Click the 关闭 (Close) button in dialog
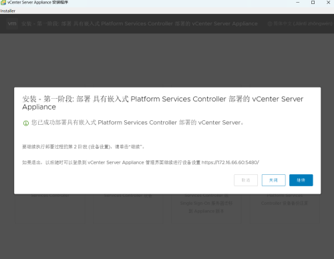Screen dimensions: 334x259 273,180
